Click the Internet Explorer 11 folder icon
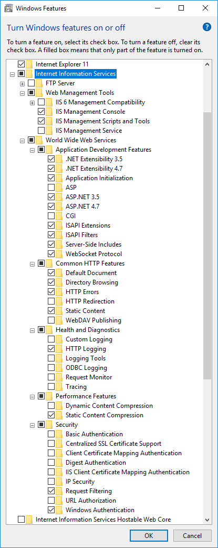The height and width of the screenshot is (548, 218). click(x=29, y=64)
